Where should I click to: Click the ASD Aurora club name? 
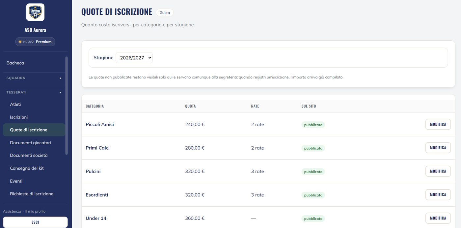pos(35,30)
